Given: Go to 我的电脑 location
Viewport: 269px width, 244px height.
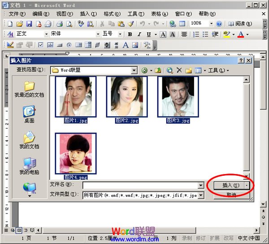Looking at the screenshot, I should point(29,166).
